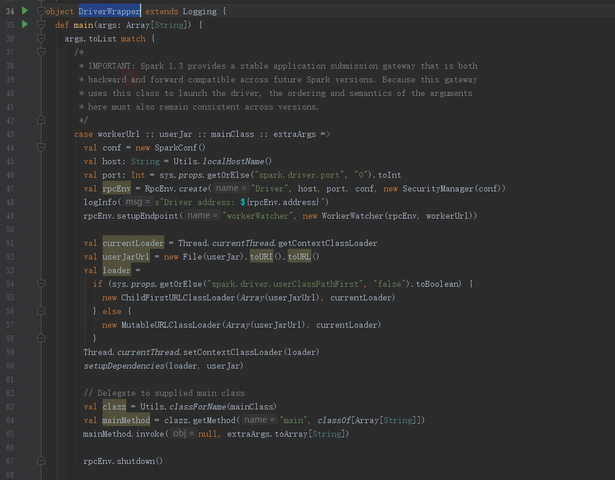This screenshot has height=480, width=615.
Task: Click the "spark.driver.userClassPathFirst" string
Action: click(285, 284)
